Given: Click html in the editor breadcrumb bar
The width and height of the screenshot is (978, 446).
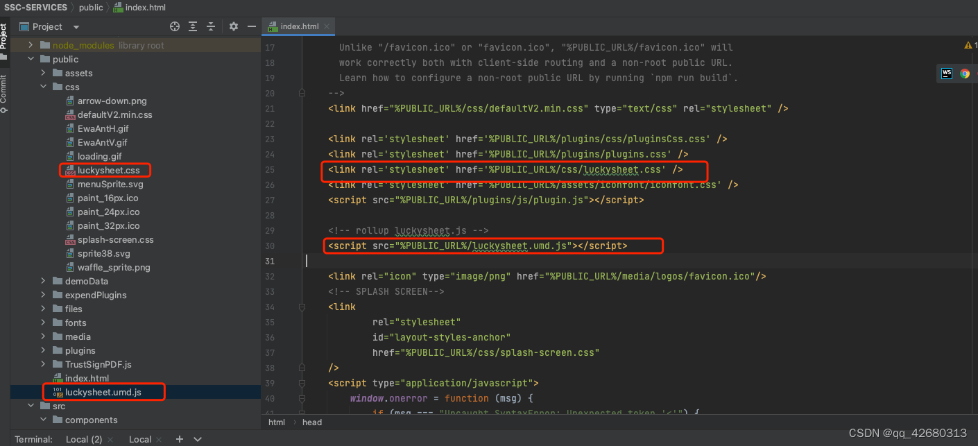Looking at the screenshot, I should pyautogui.click(x=277, y=422).
